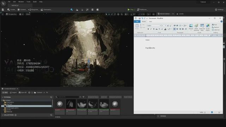
Task: Select the viewport select-objects cursor tool
Action: click(106, 14)
